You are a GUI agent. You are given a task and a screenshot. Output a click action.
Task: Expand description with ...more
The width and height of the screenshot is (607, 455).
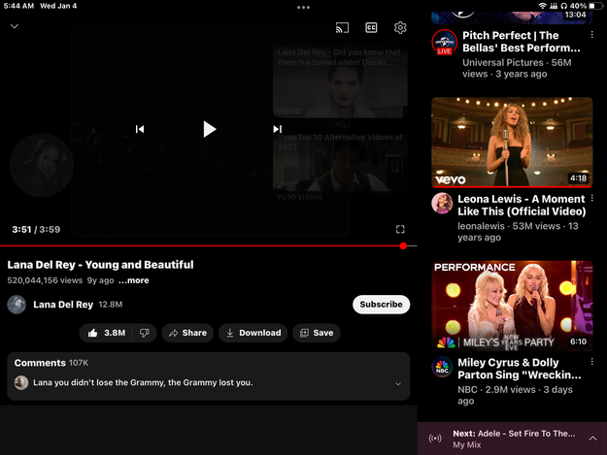134,280
